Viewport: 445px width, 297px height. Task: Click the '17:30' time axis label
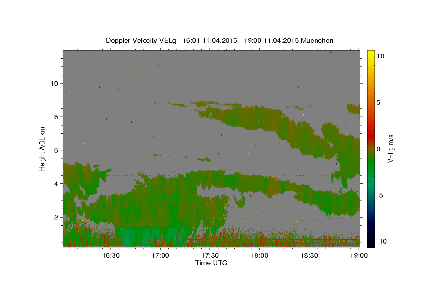pyautogui.click(x=210, y=255)
